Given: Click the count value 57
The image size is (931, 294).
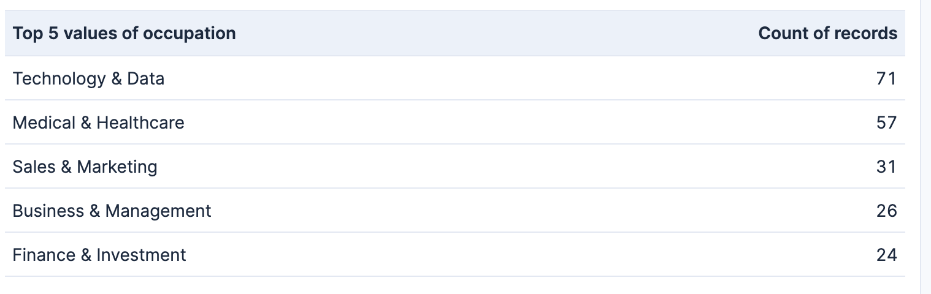Looking at the screenshot, I should pos(887,123).
